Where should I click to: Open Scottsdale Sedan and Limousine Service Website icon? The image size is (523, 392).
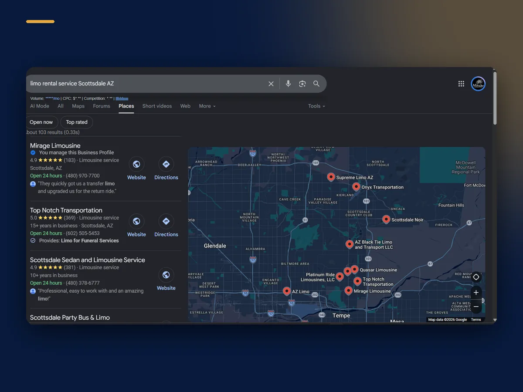[166, 275]
